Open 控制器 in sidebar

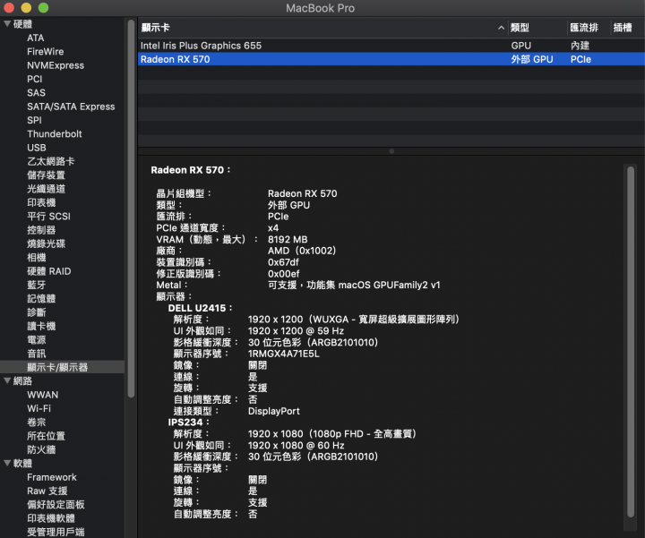point(41,230)
